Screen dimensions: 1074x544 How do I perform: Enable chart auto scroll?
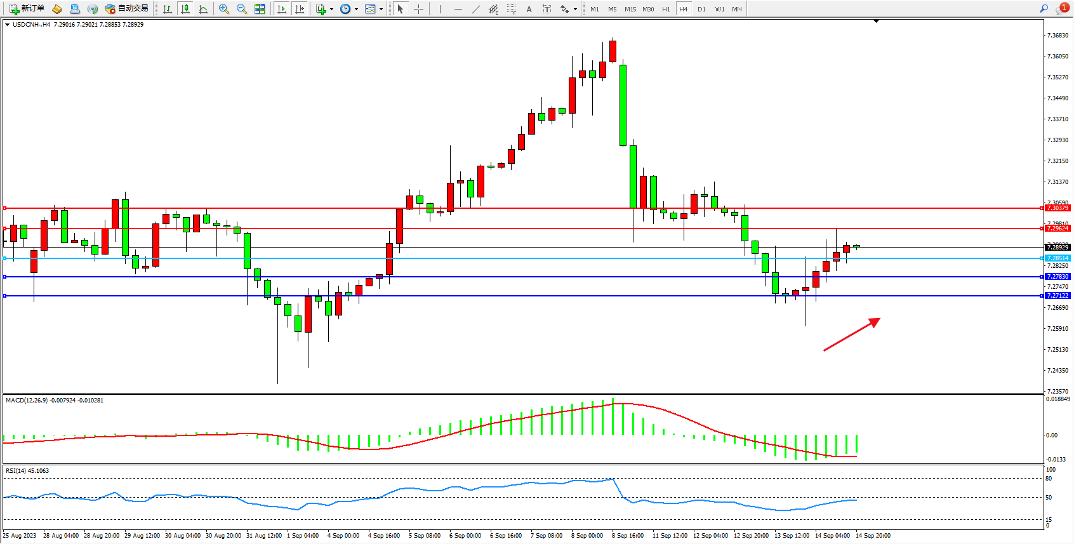pos(282,9)
